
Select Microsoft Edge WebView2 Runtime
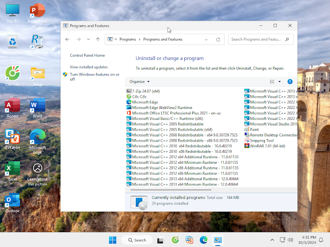pos(159,107)
